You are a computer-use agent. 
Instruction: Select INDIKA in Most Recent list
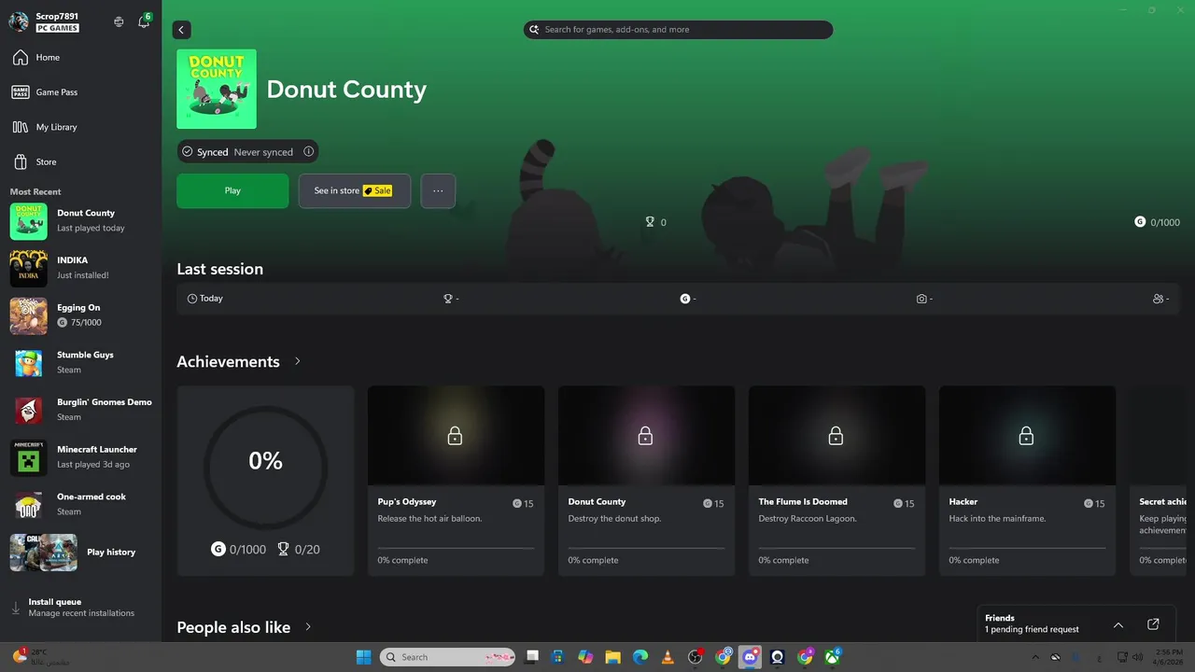tap(80, 269)
